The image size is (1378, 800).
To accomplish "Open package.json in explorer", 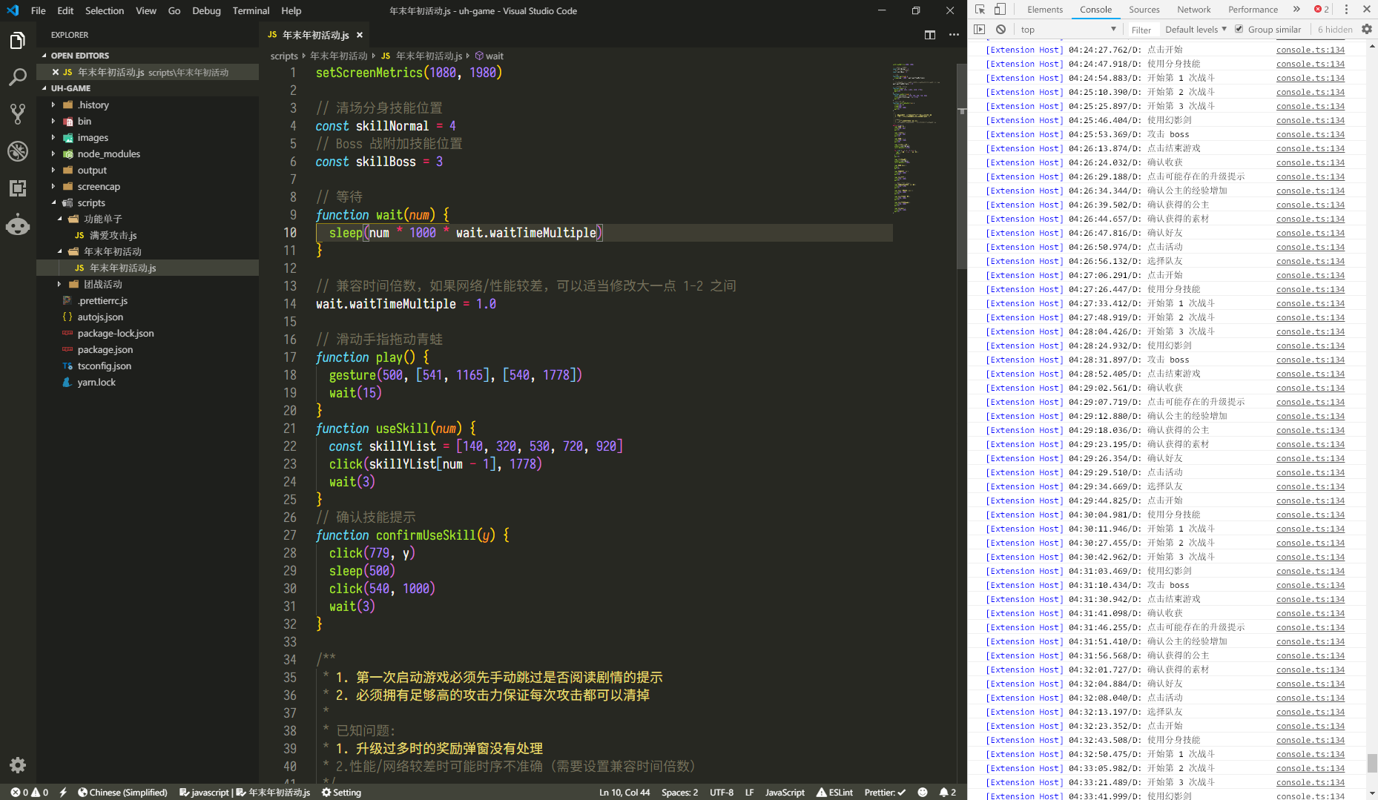I will tap(105, 349).
